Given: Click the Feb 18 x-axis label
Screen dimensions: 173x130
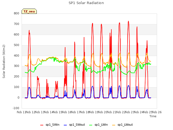Looking at the screenshot, I should [85, 112].
